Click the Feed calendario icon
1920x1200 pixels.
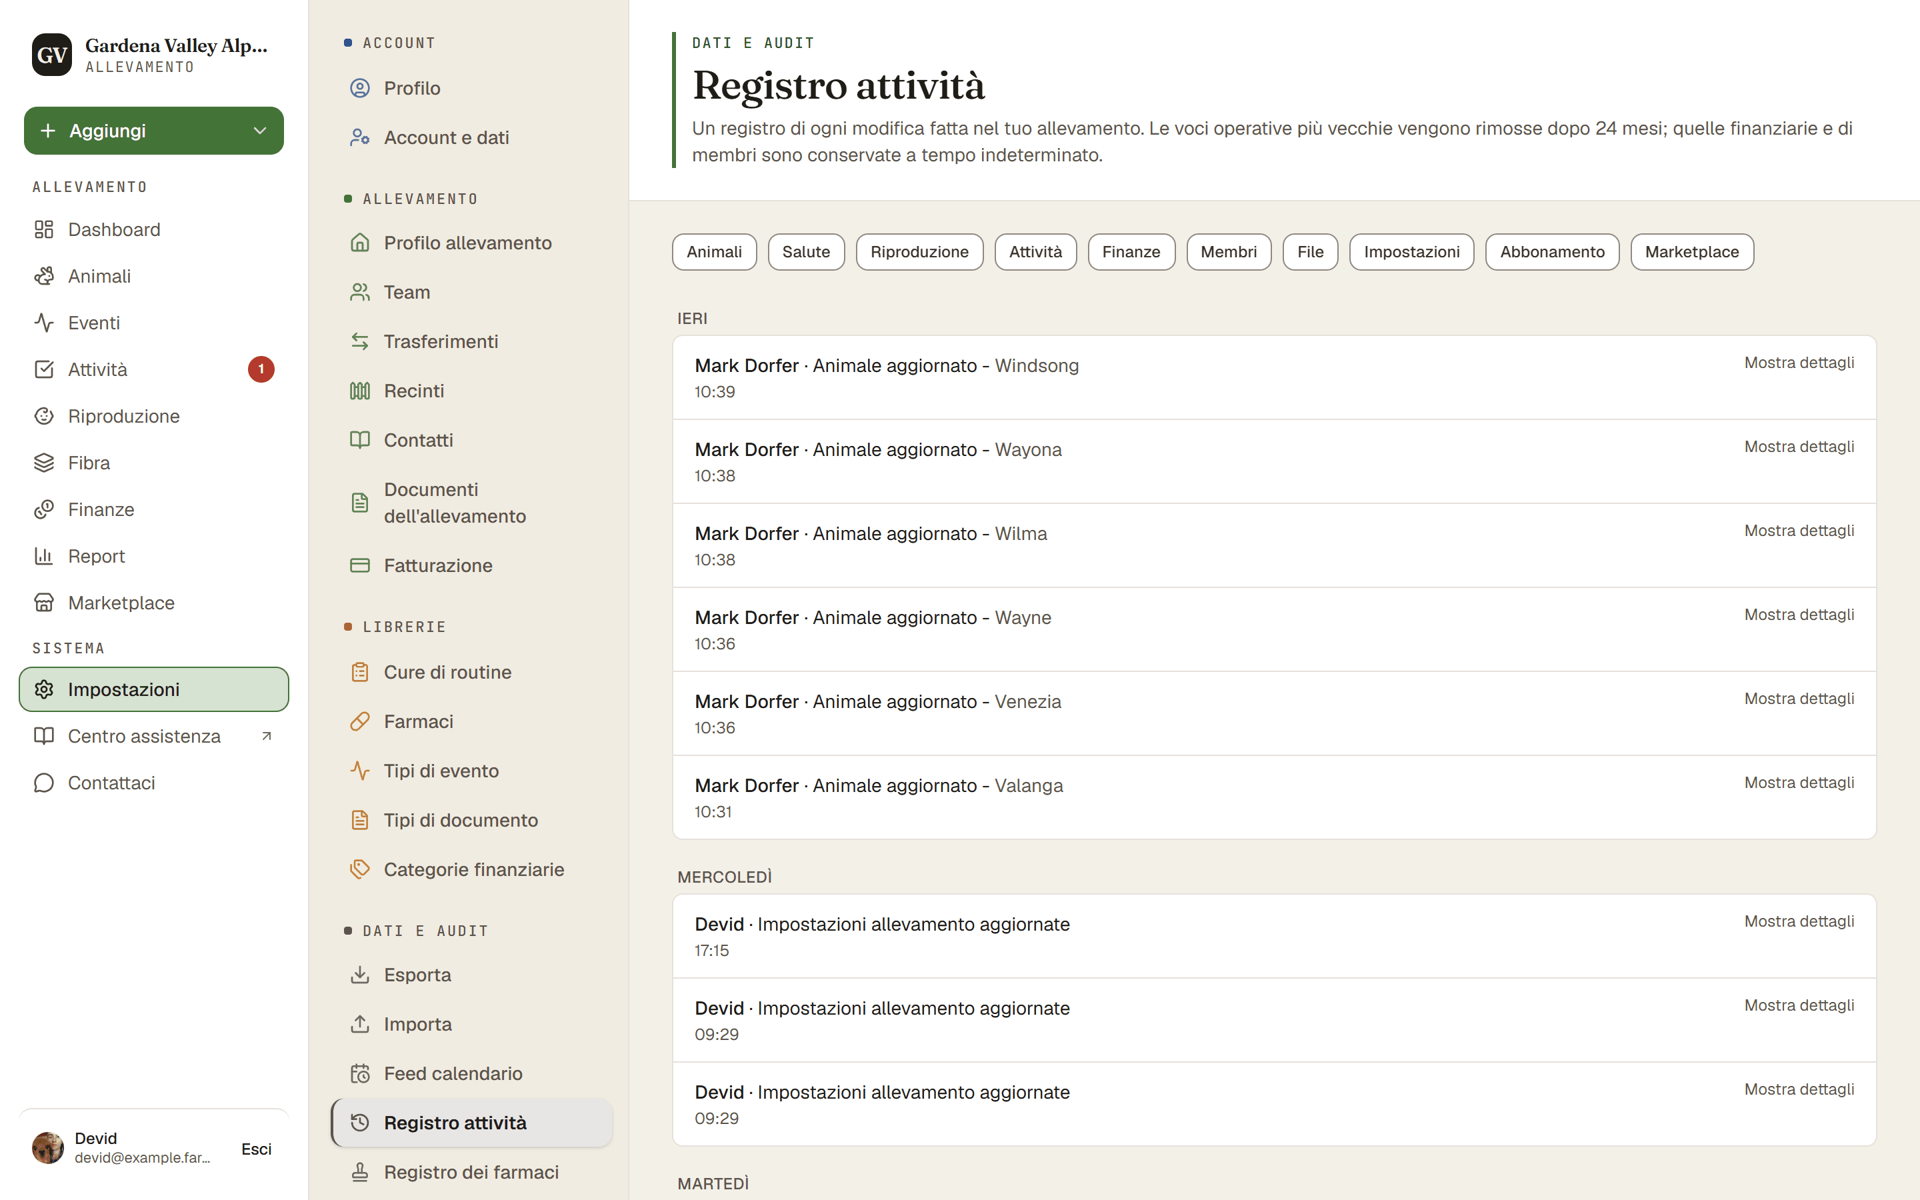pos(360,1073)
